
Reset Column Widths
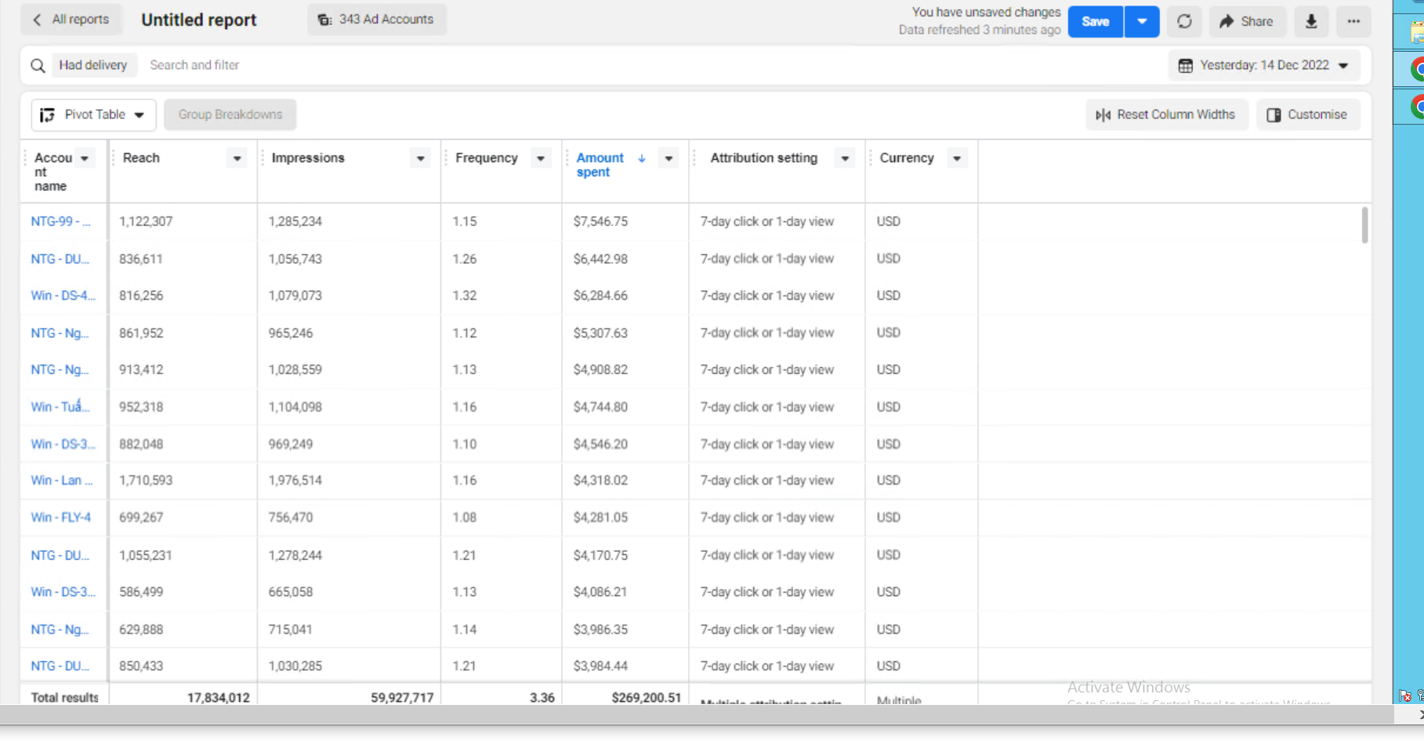pyautogui.click(x=1165, y=114)
